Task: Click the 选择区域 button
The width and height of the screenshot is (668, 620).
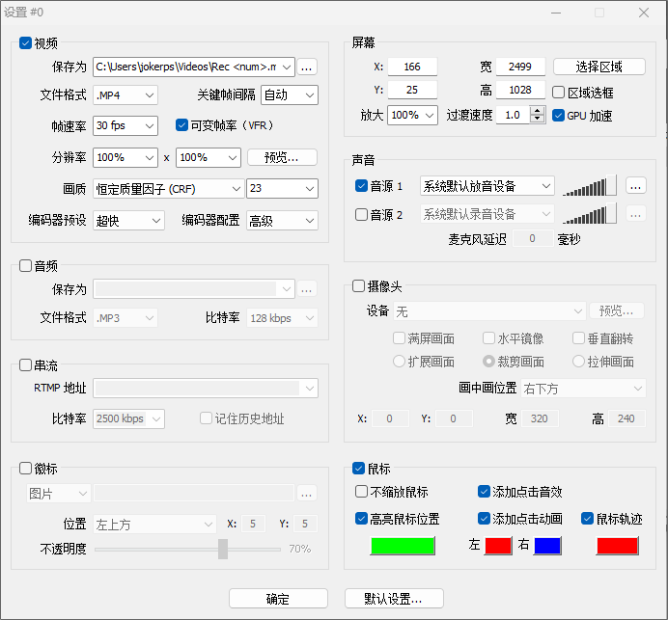Action: coord(598,67)
